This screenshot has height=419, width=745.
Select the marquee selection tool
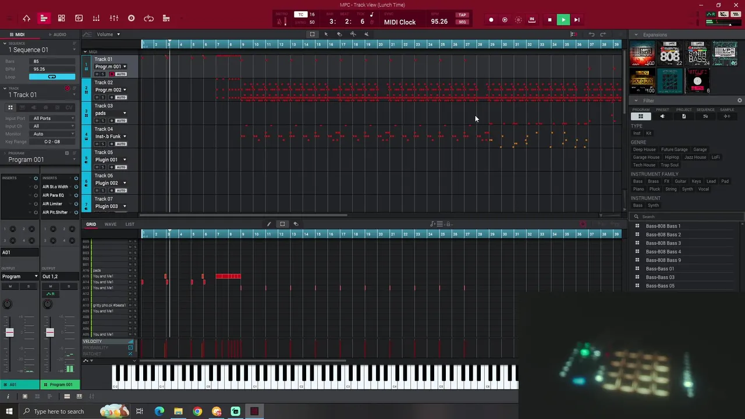point(313,34)
